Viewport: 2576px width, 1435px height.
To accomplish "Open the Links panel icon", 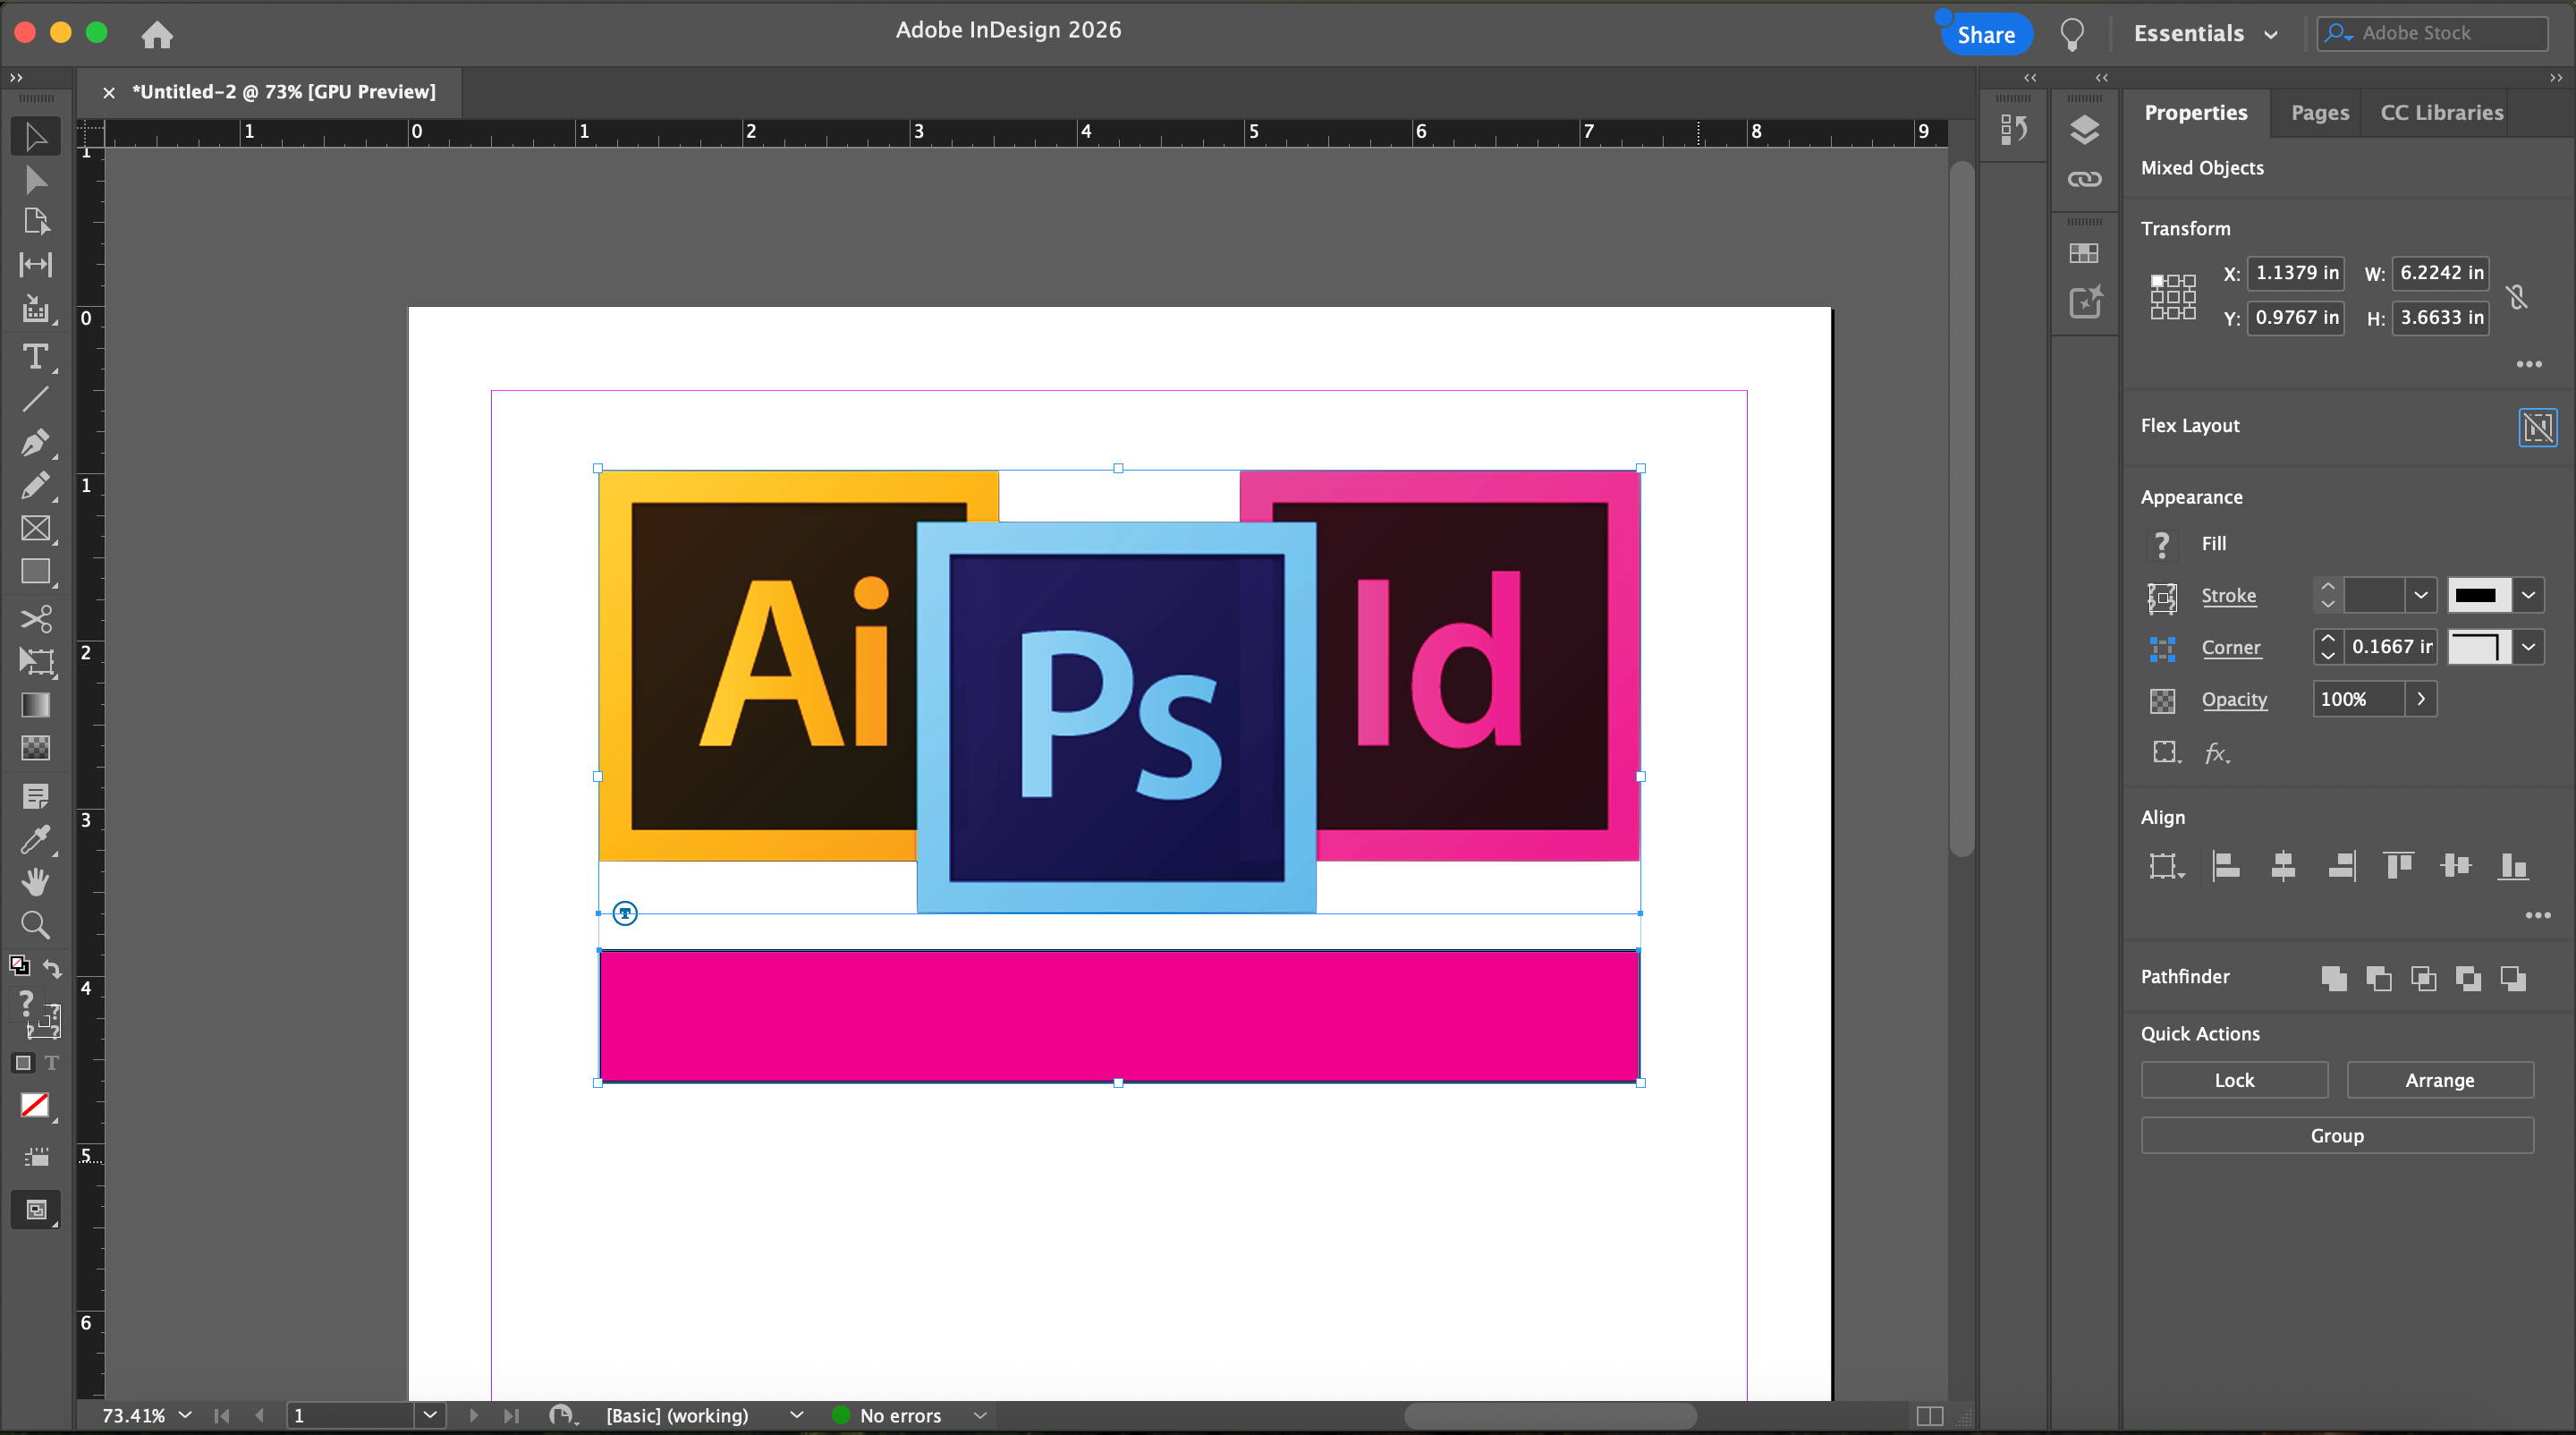I will coord(2084,180).
